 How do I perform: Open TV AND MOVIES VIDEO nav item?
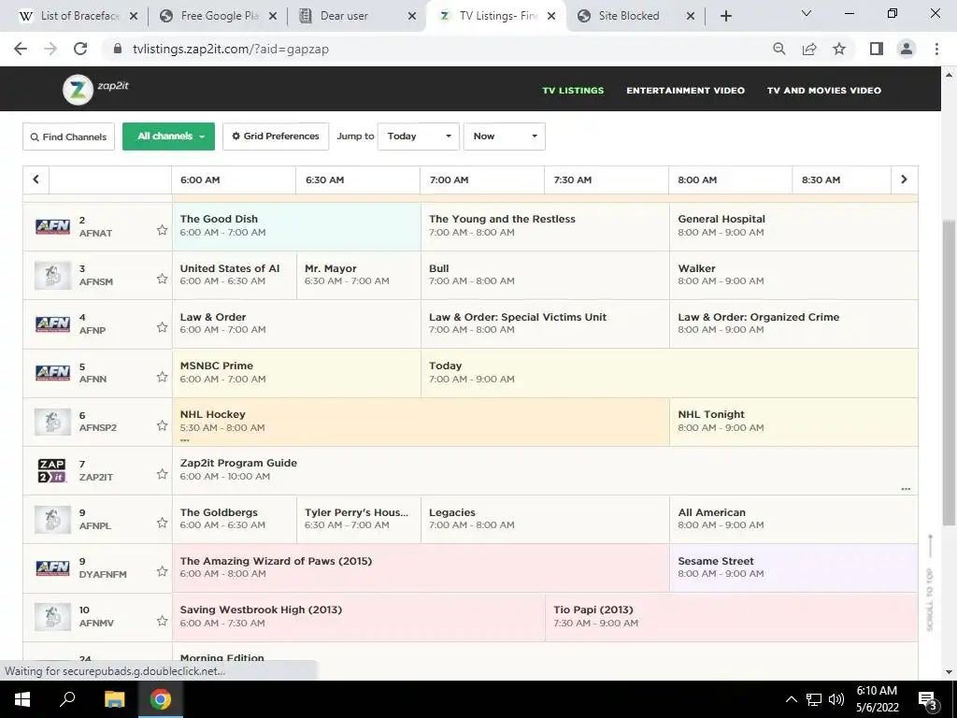click(824, 91)
